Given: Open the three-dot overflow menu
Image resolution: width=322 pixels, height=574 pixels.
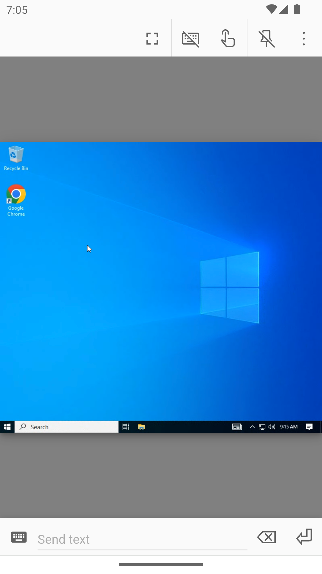Looking at the screenshot, I should pos(304,39).
